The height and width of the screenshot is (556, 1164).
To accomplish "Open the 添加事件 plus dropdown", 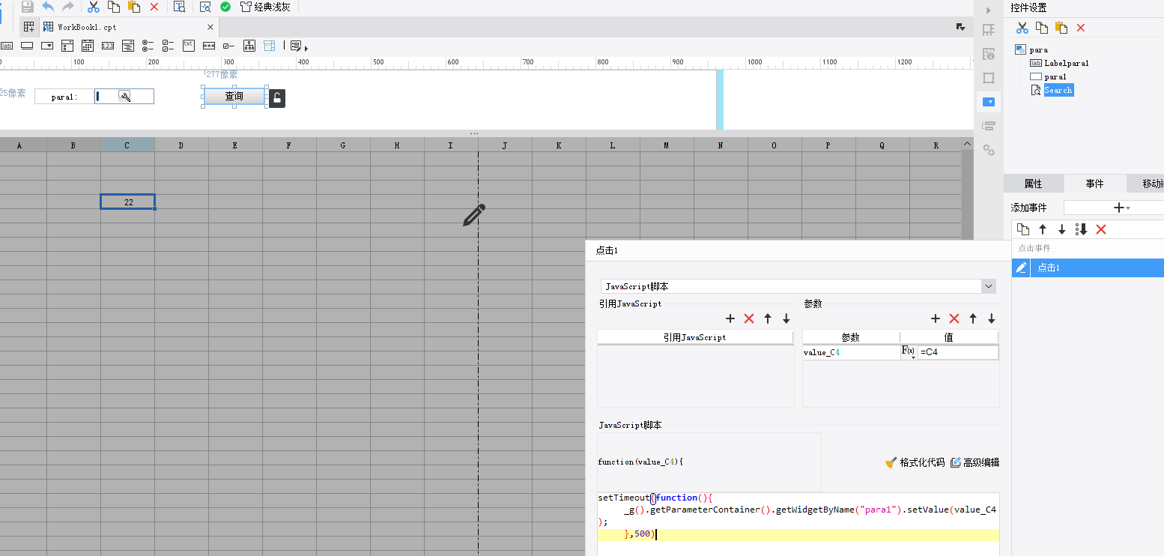I will 1121,208.
